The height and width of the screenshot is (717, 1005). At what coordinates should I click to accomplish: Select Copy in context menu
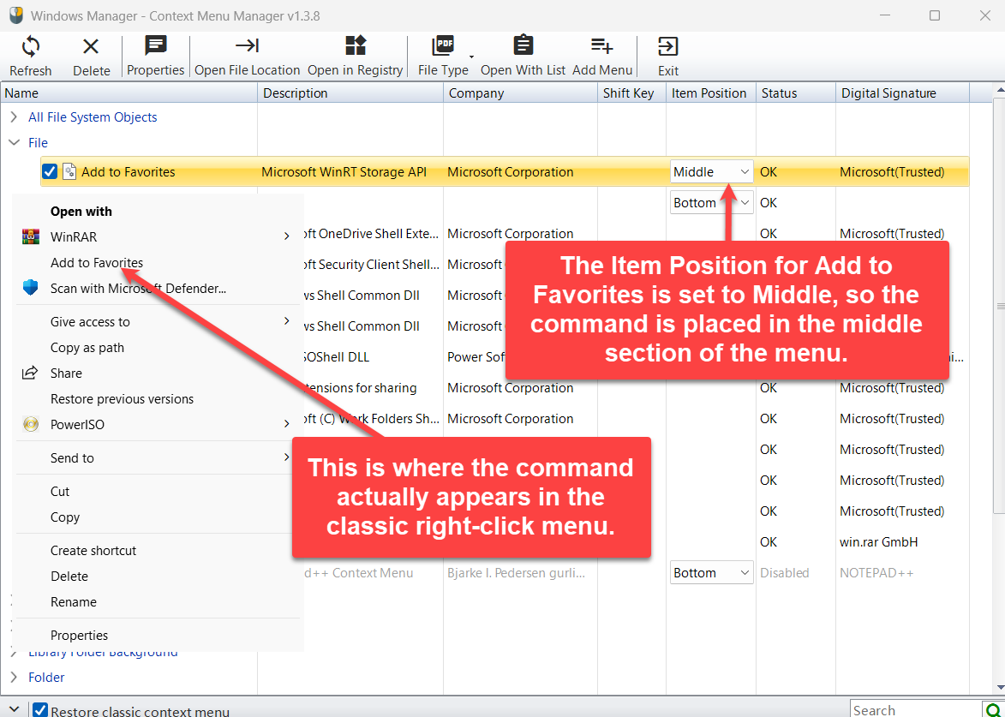pyautogui.click(x=65, y=517)
